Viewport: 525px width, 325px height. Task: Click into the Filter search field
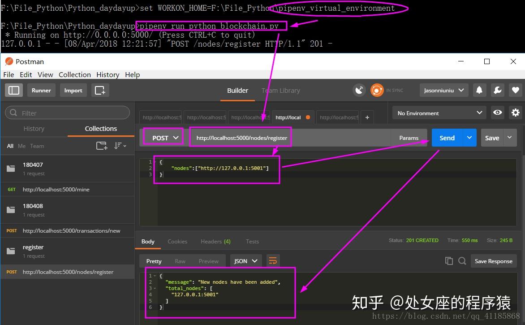point(67,113)
